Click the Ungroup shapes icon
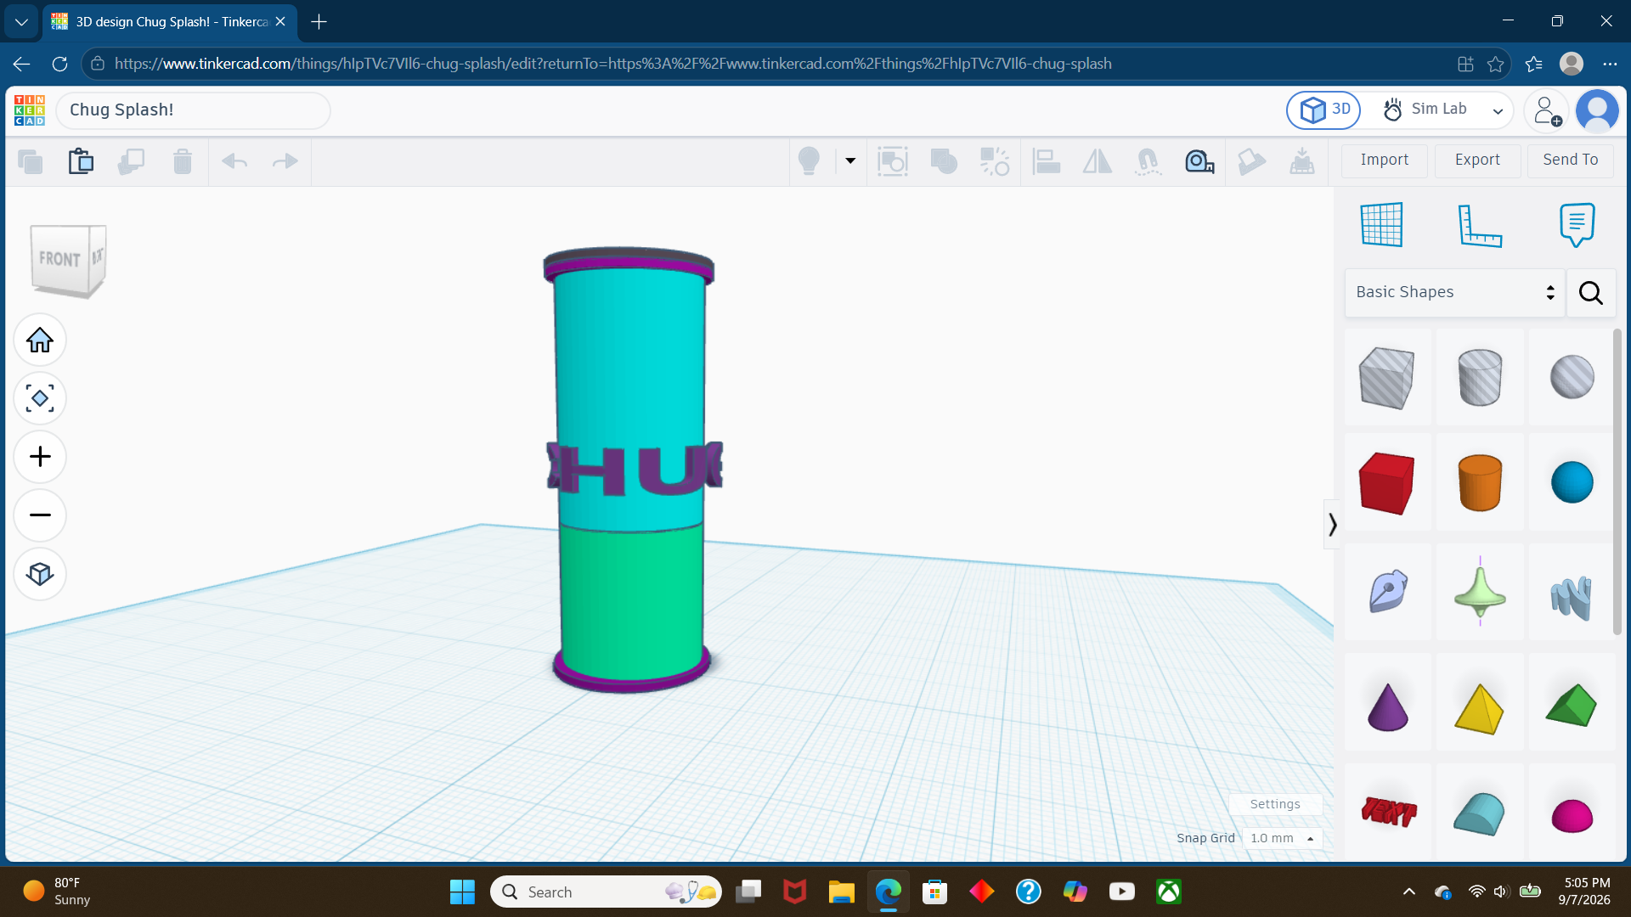This screenshot has width=1631, height=917. tap(995, 161)
